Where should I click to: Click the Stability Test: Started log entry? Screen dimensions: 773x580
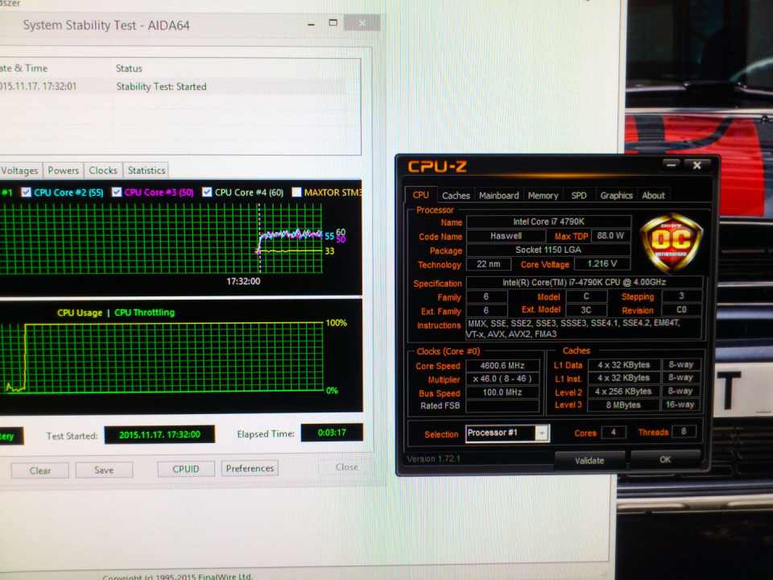161,87
